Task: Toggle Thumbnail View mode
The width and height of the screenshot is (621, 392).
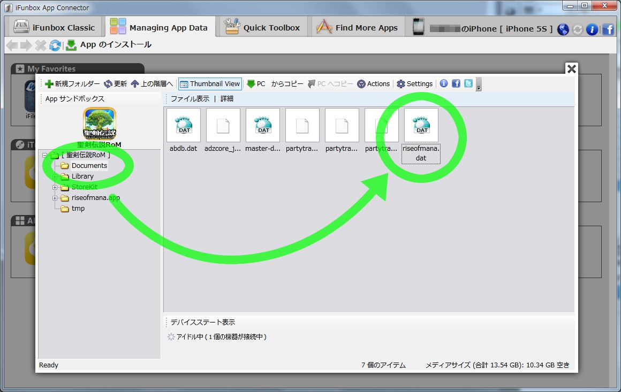Action: coord(210,84)
